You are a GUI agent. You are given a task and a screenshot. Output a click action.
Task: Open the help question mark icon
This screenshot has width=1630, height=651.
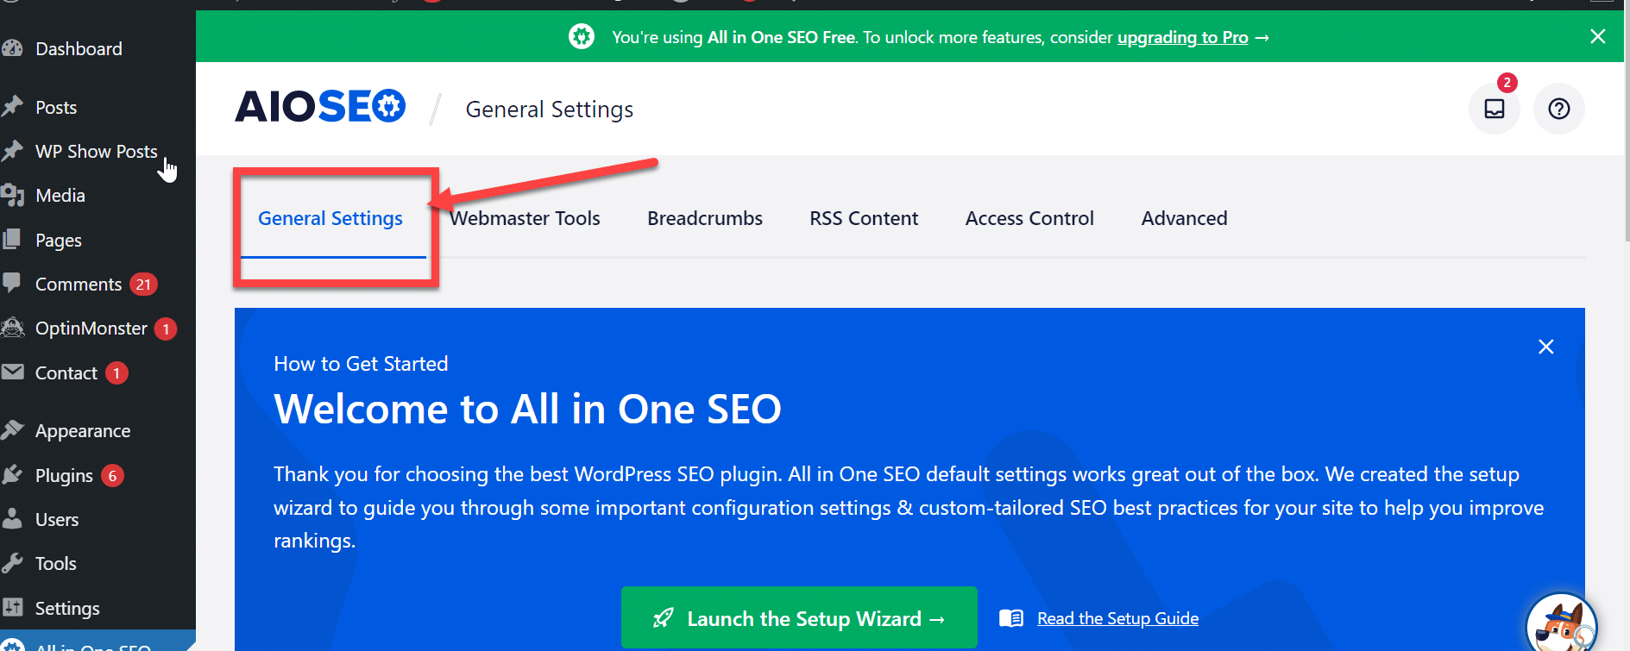click(x=1559, y=109)
